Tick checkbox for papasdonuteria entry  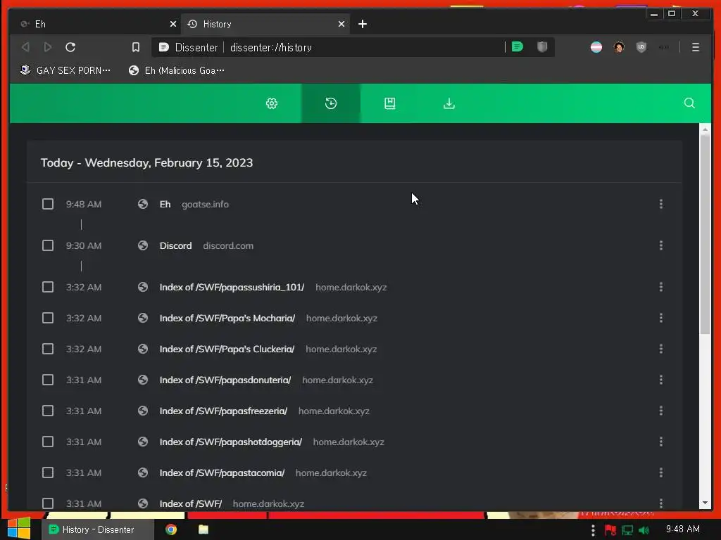pyautogui.click(x=48, y=380)
